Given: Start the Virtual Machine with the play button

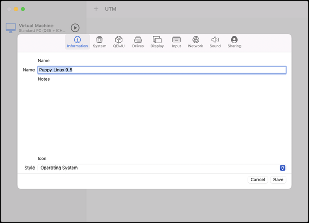Looking at the screenshot, I should (x=75, y=28).
